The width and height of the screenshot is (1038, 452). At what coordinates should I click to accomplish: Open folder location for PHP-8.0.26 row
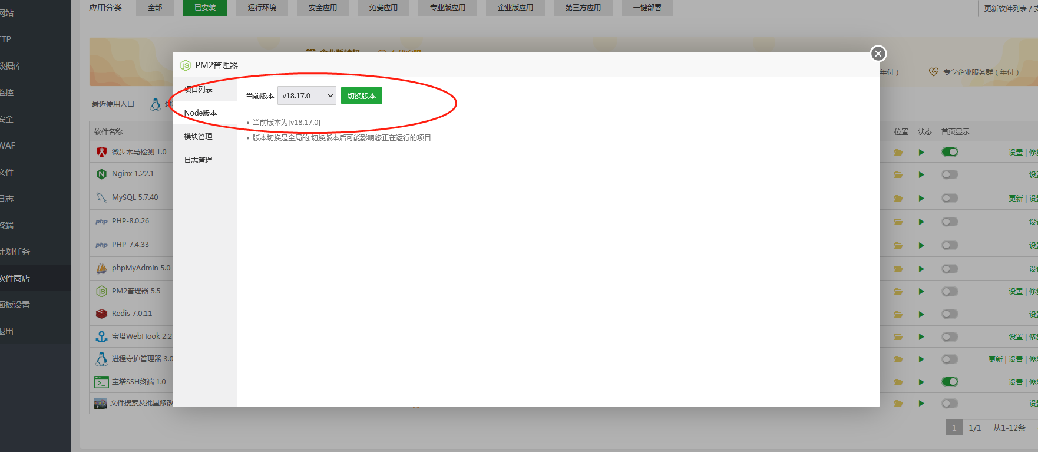898,222
